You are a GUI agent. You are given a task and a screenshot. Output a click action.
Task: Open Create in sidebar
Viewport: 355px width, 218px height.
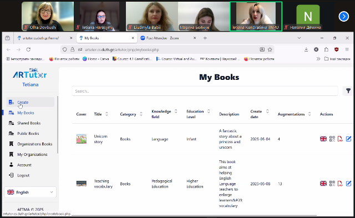31,102
